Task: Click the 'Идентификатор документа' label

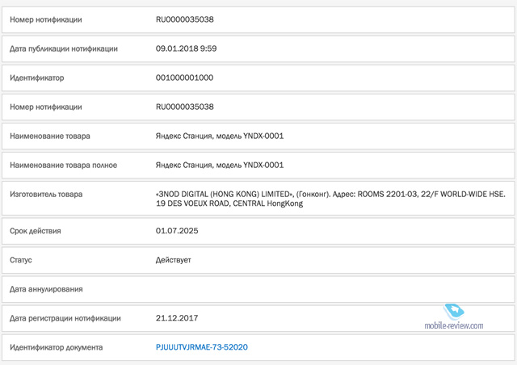Action: (56, 347)
